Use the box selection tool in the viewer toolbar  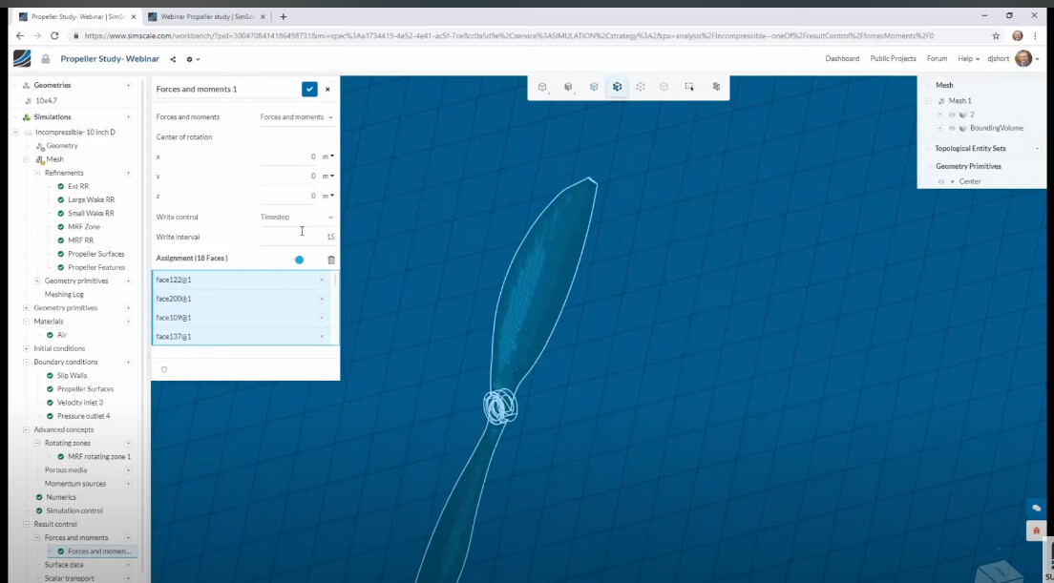click(689, 86)
